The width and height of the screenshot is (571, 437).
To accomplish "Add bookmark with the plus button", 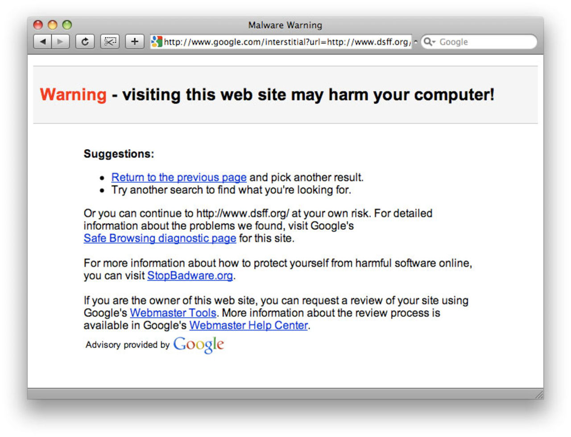I will (135, 42).
